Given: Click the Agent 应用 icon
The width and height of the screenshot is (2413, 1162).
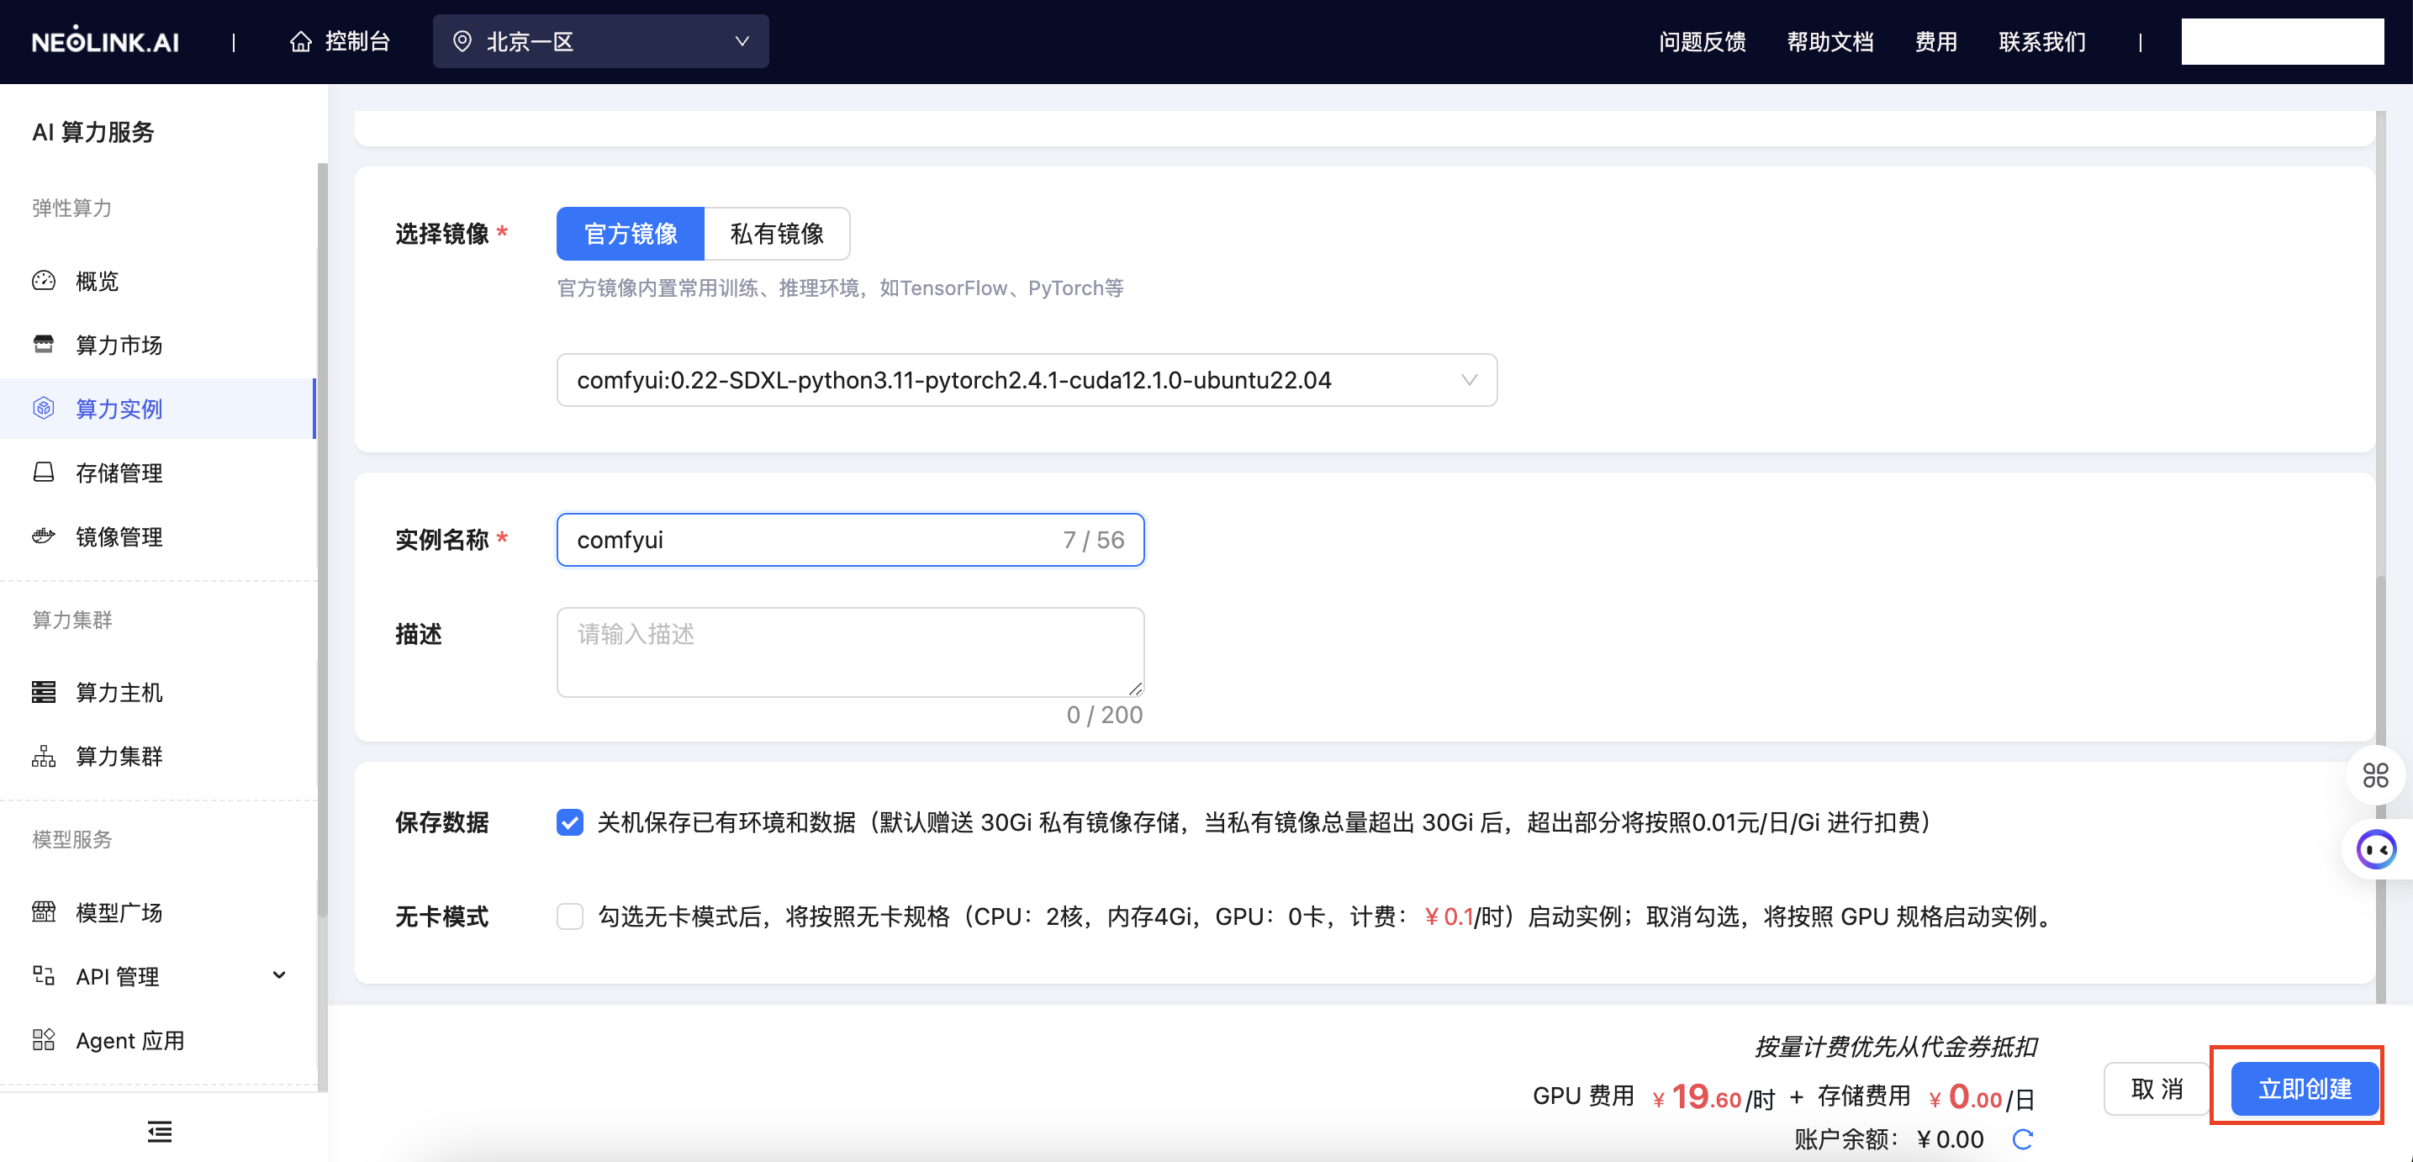Looking at the screenshot, I should pyautogui.click(x=44, y=1039).
